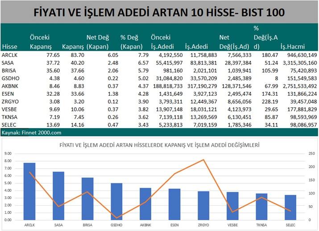319x231 pixels.
Task: Select the % Değ (Kapan) header
Action: (x=132, y=42)
